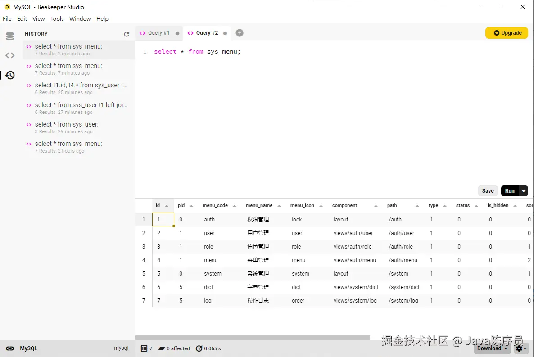Sort by the is_hidden column arrow
This screenshot has height=357, width=534.
[515, 206]
